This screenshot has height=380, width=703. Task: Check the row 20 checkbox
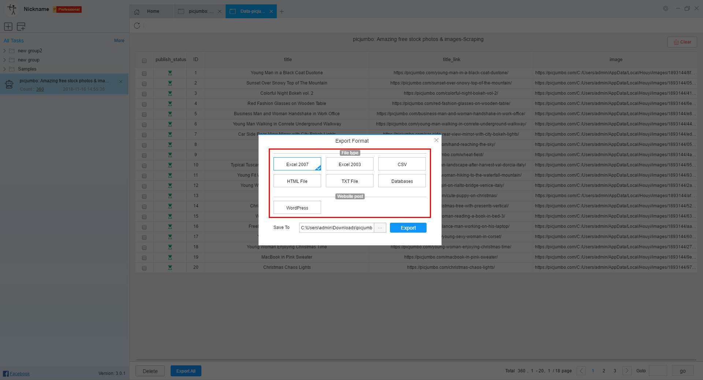[x=144, y=268]
